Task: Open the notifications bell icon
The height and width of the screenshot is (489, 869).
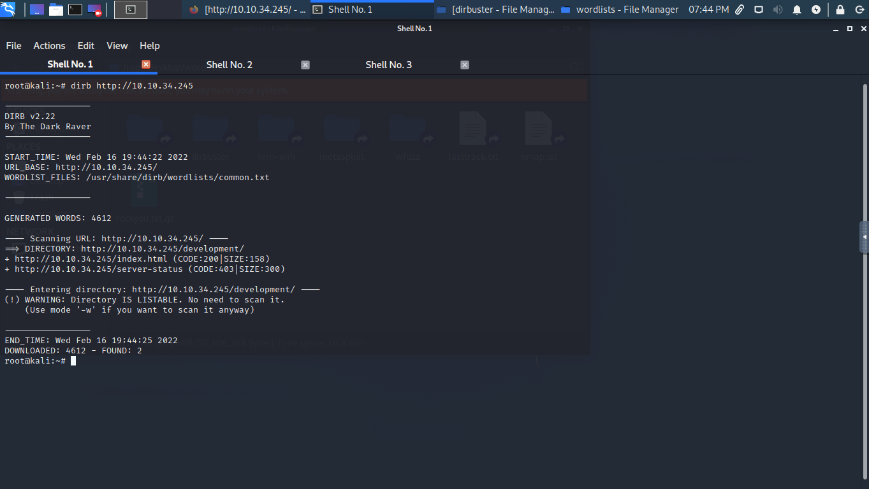Action: [797, 10]
